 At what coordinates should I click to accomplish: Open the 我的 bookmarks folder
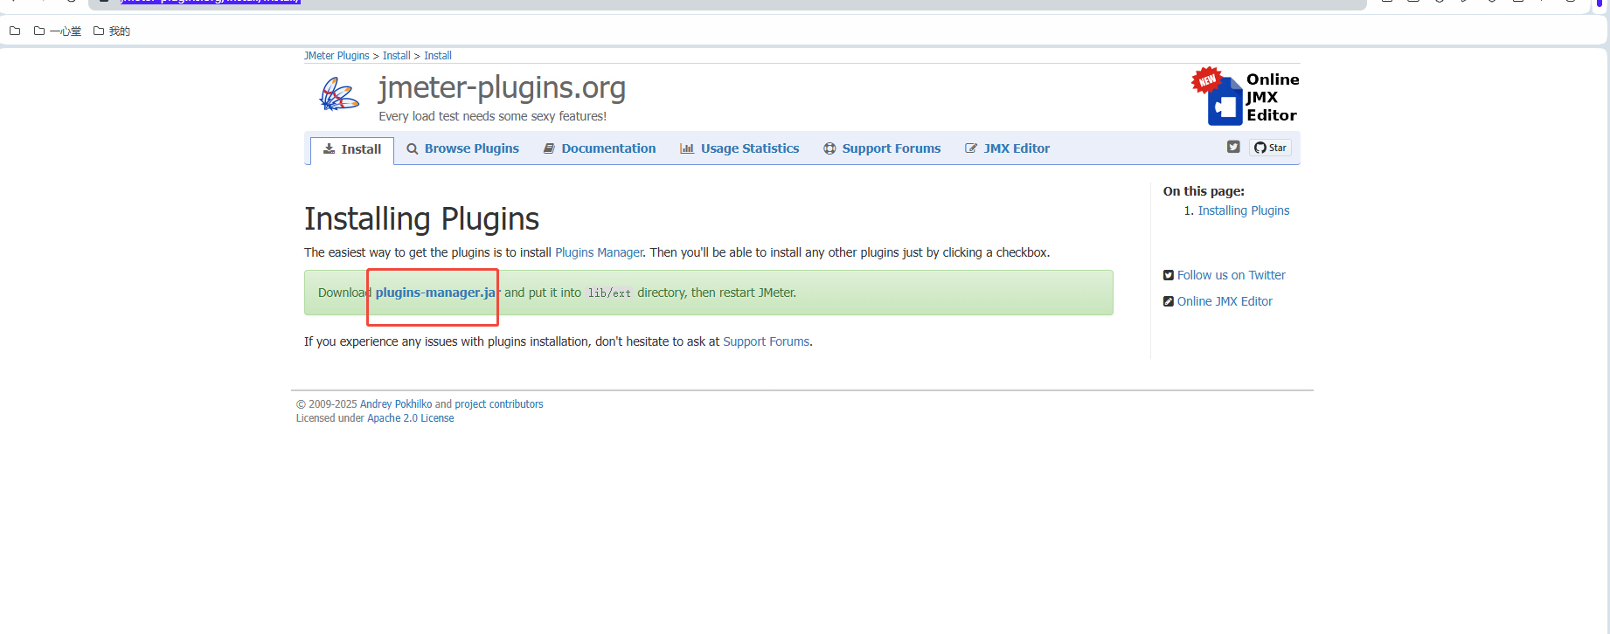pyautogui.click(x=112, y=31)
